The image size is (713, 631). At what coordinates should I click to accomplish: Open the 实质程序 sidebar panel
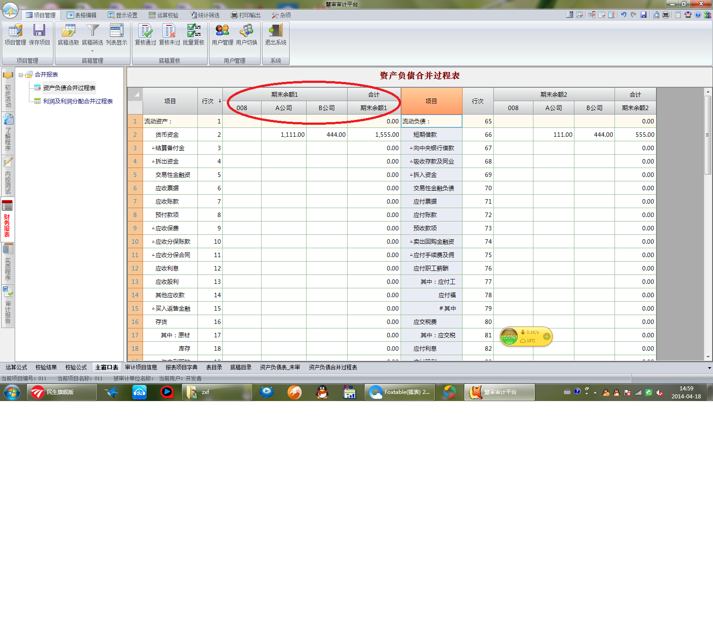8,262
